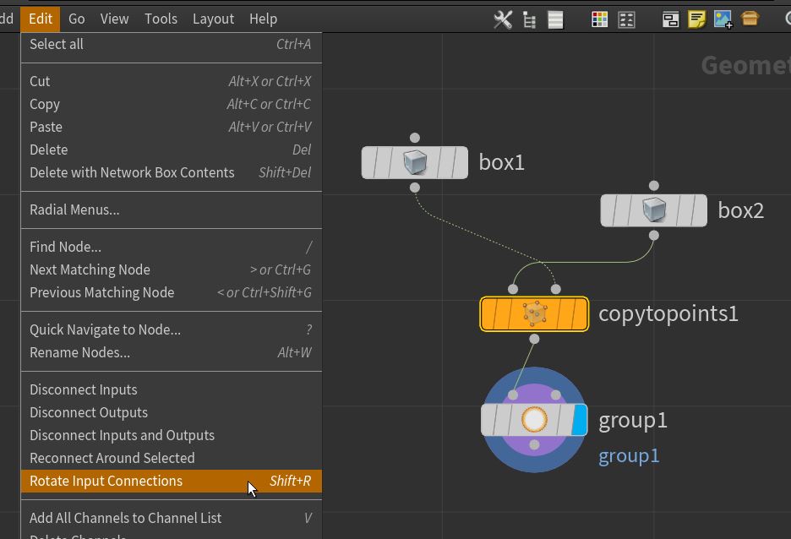Click second input connector of group1

pos(556,395)
